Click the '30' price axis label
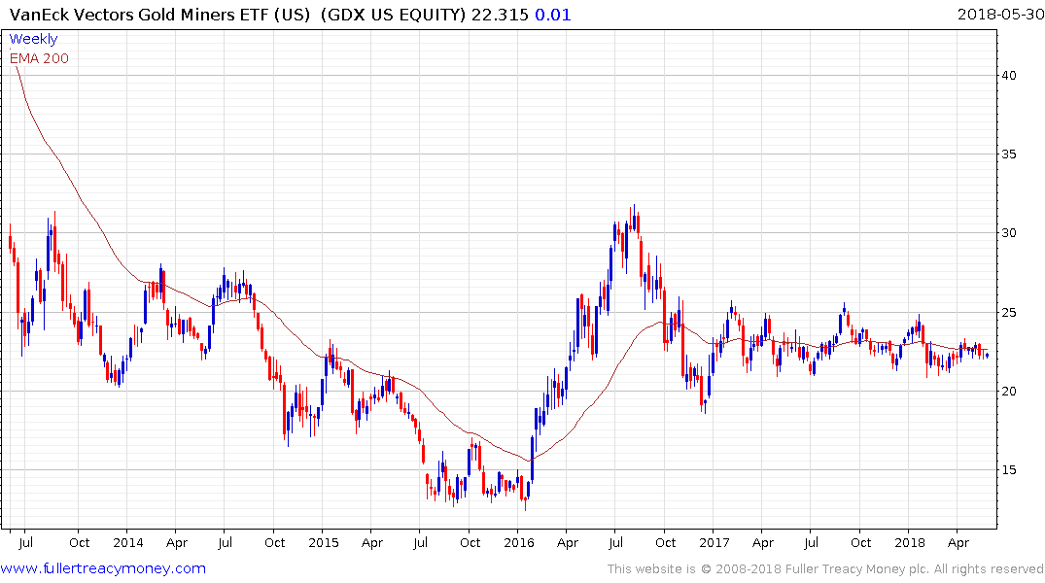1045x583 pixels. [1009, 233]
